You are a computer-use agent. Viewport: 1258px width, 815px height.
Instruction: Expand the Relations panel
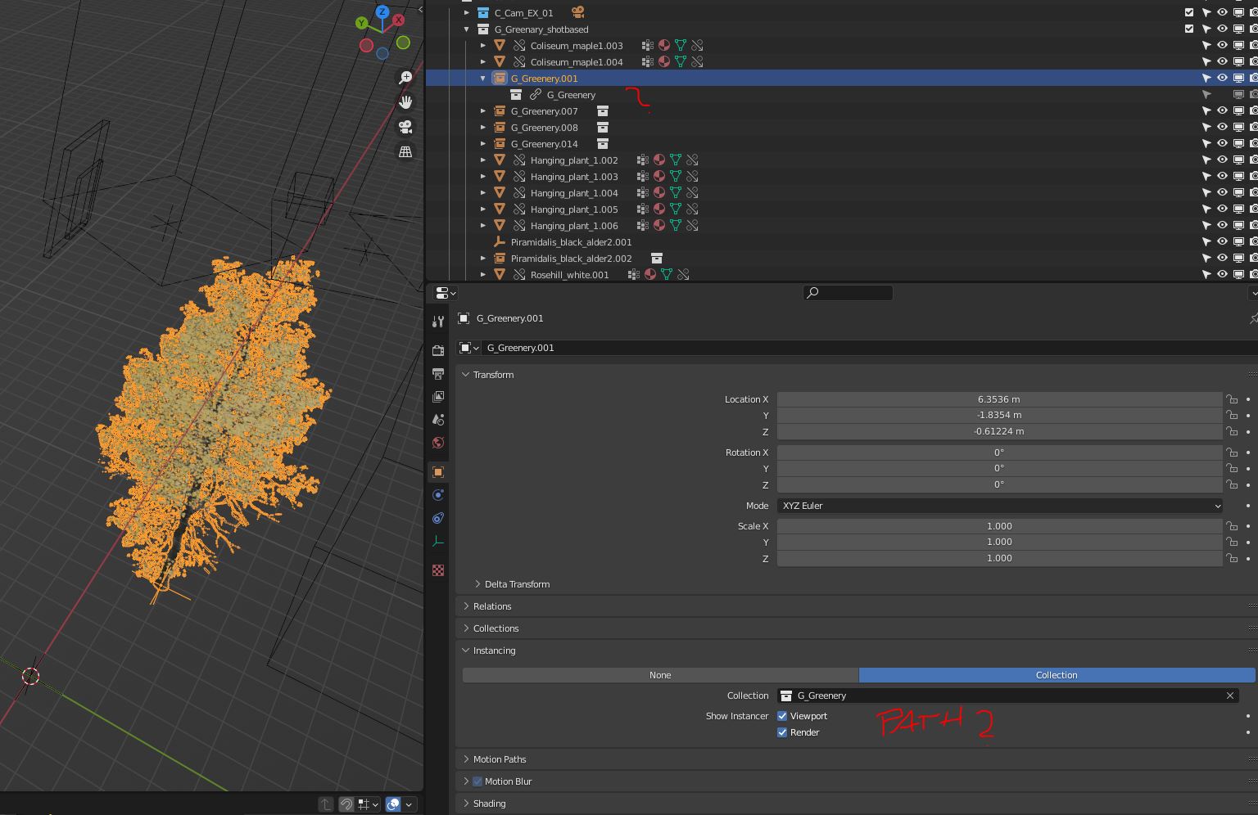point(491,606)
